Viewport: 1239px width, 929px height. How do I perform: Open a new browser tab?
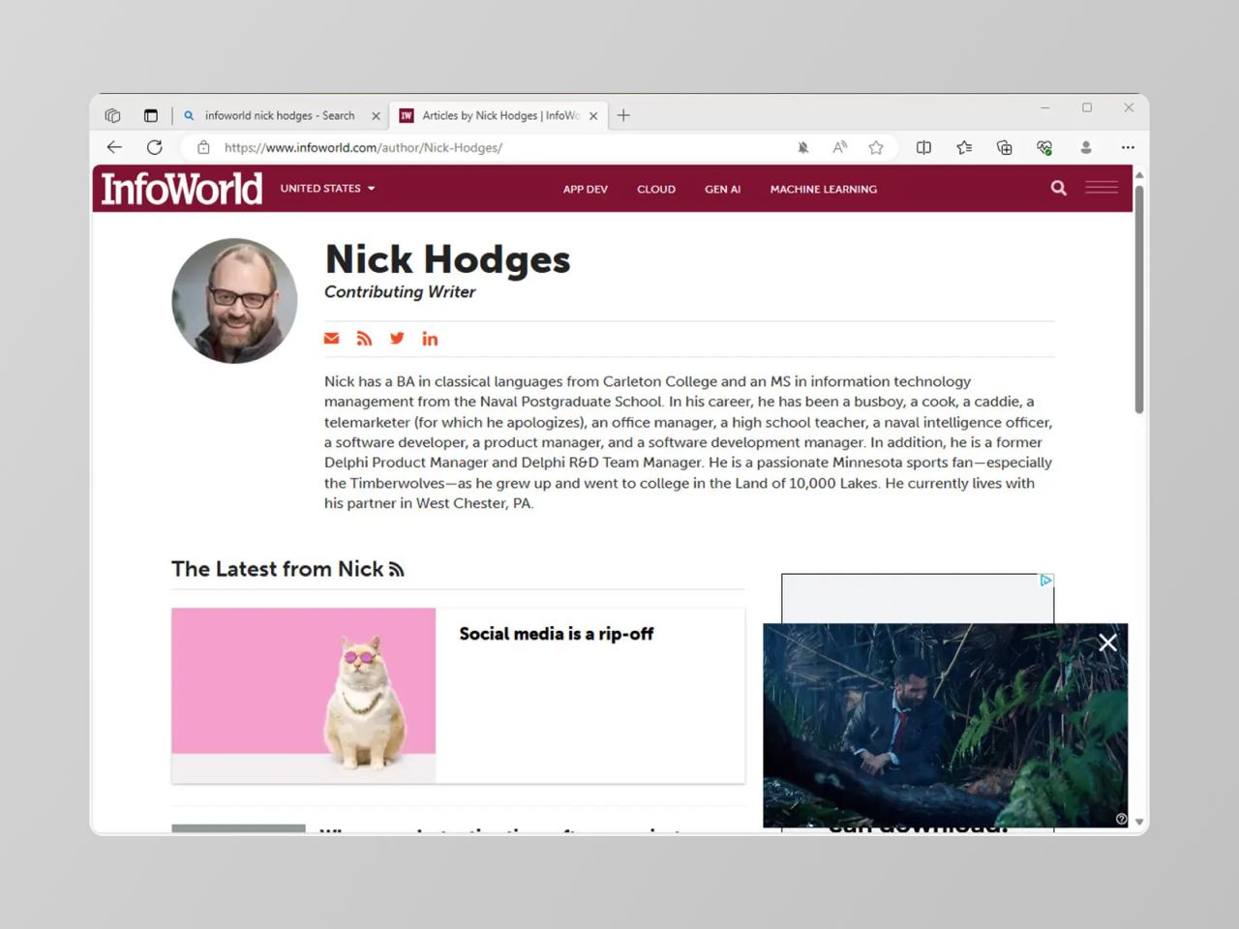coord(623,115)
